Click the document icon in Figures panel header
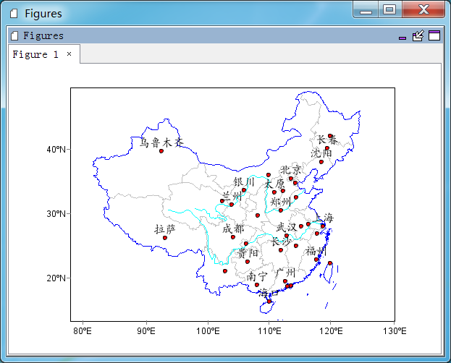 click(x=14, y=36)
